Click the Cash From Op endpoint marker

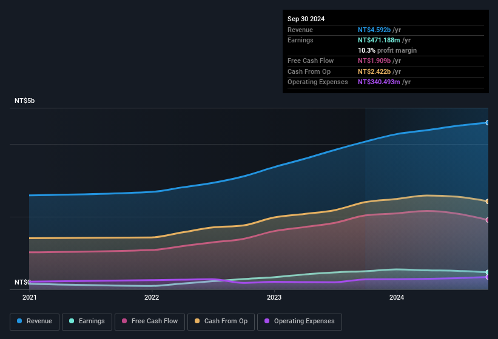[488, 201]
